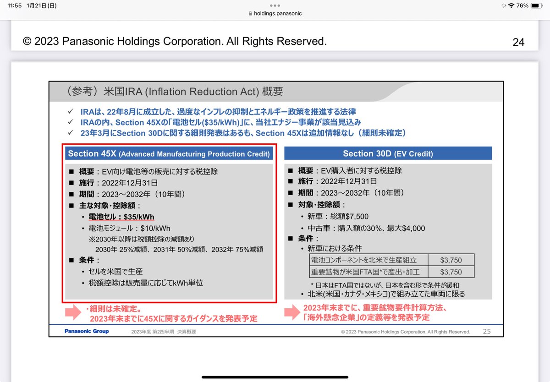550x382 pixels.
Task: Tap the Panasonic Group logo in slide footer
Action: [x=87, y=331]
